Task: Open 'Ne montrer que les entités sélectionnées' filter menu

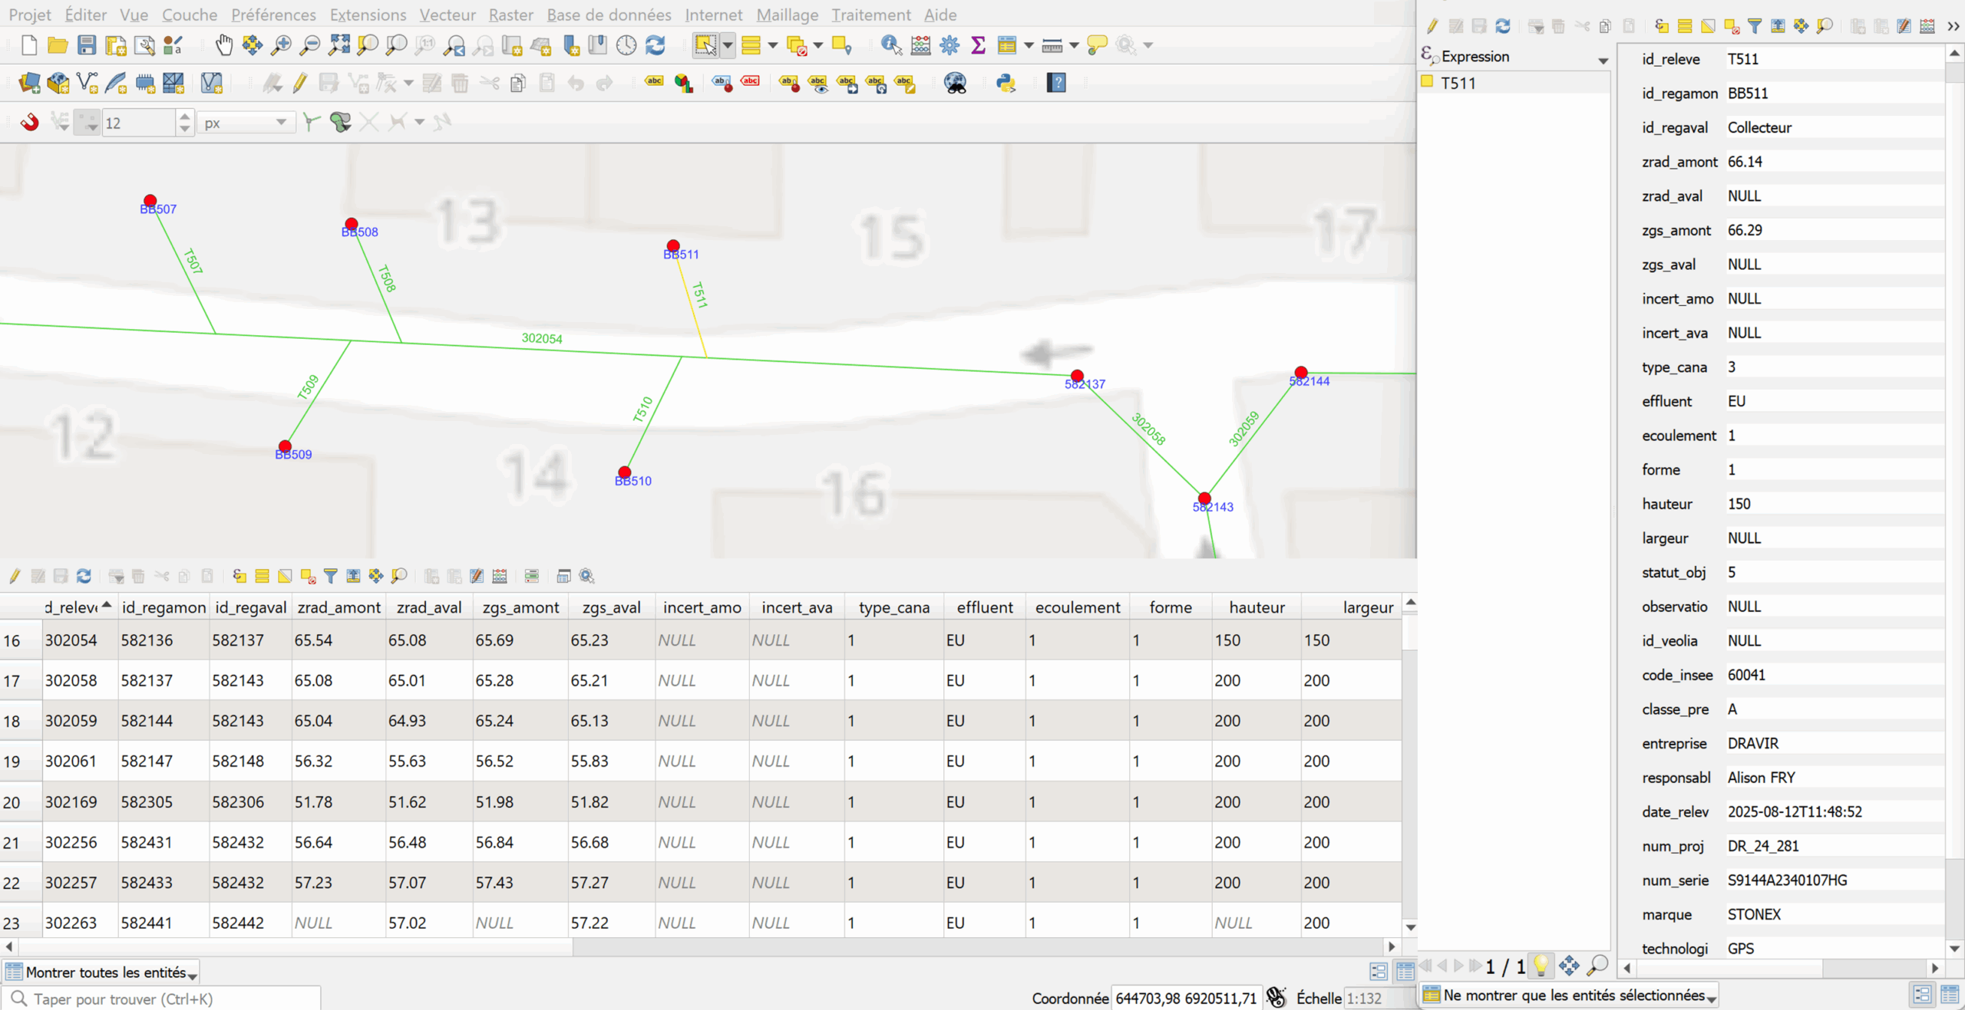Action: pos(1569,995)
